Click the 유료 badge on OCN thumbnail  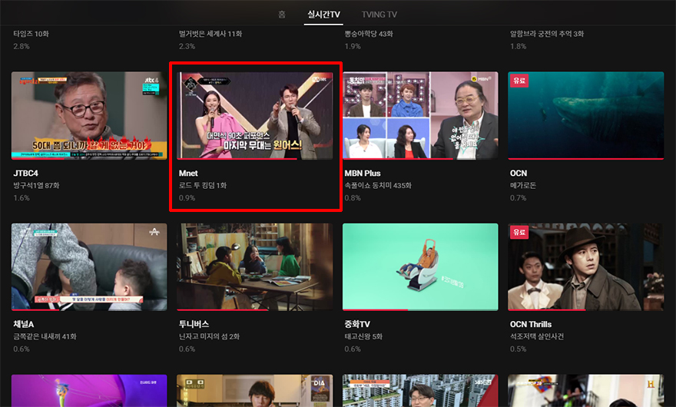pos(519,81)
